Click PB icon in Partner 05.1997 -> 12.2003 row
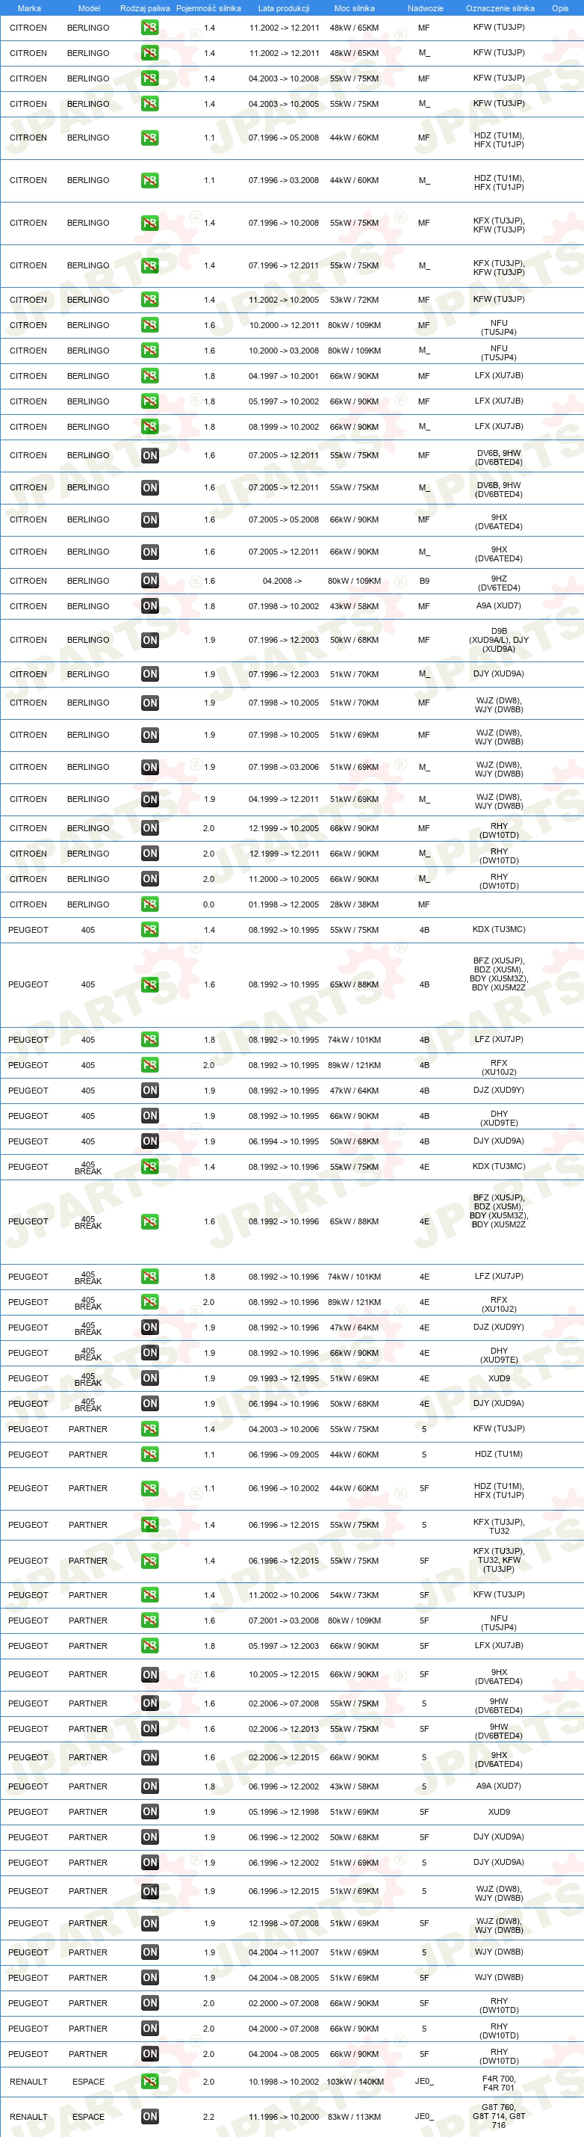This screenshot has width=584, height=2137. pyautogui.click(x=150, y=1646)
